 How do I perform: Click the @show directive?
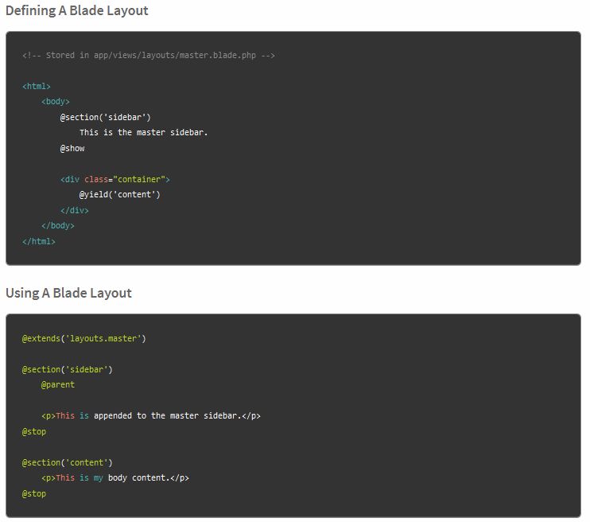coord(72,148)
